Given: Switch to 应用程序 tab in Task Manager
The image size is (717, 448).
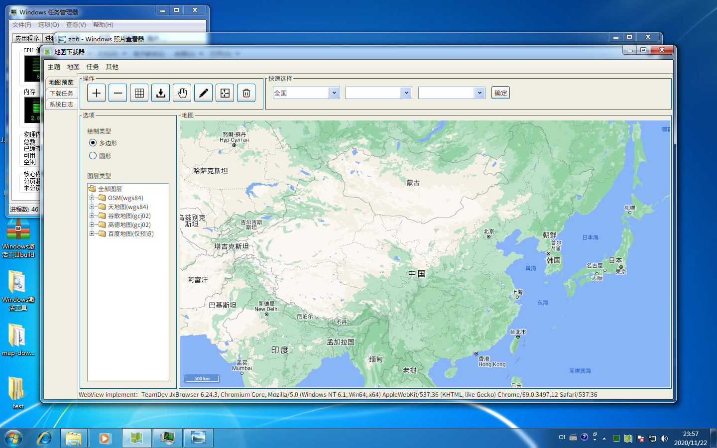Looking at the screenshot, I should coord(27,38).
